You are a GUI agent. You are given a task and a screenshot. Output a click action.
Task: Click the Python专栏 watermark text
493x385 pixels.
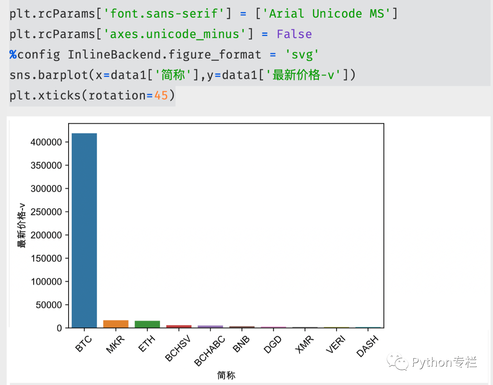tap(444, 362)
